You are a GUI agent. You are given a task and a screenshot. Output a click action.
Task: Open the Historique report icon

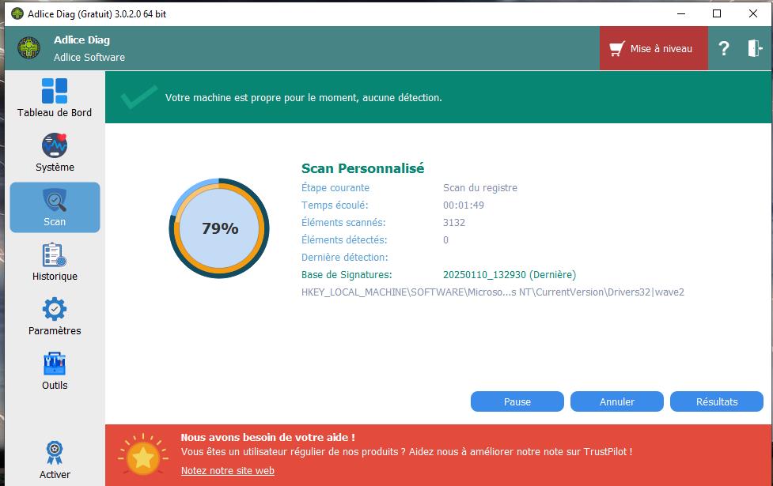tap(55, 254)
